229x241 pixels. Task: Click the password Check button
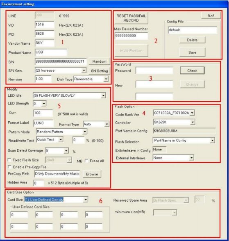click(192, 70)
